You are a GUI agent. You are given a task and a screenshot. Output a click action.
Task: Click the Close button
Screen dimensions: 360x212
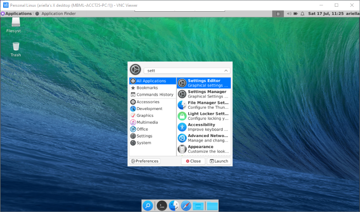click(x=193, y=161)
